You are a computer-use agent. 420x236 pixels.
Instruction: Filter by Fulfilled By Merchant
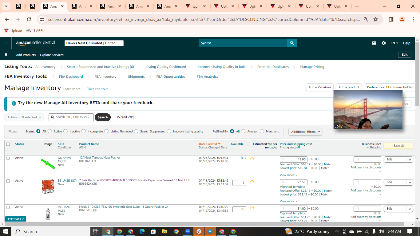coord(262,131)
